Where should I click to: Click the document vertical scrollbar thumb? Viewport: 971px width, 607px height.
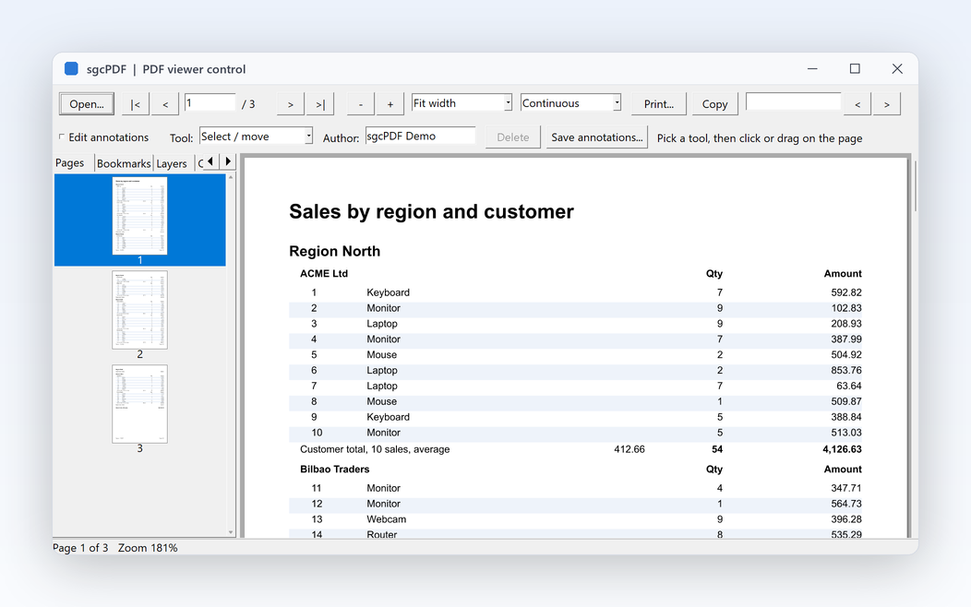[x=915, y=185]
